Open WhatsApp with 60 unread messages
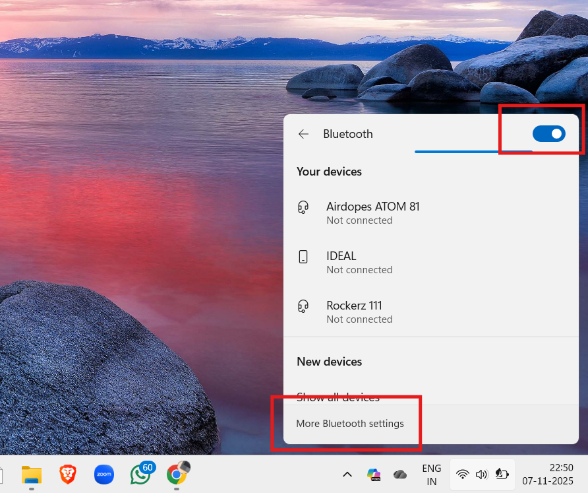The height and width of the screenshot is (493, 588). [x=140, y=474]
